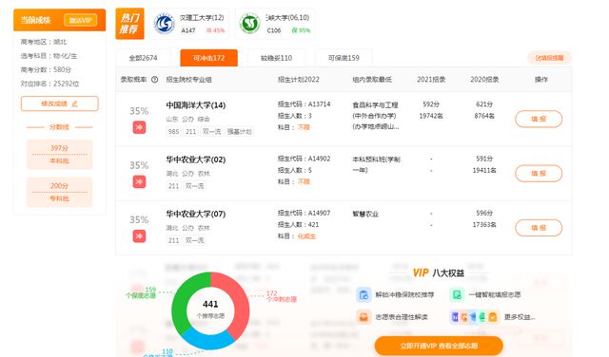Select the 较稳妥110 tab
The height and width of the screenshot is (357, 609).
coord(276,58)
